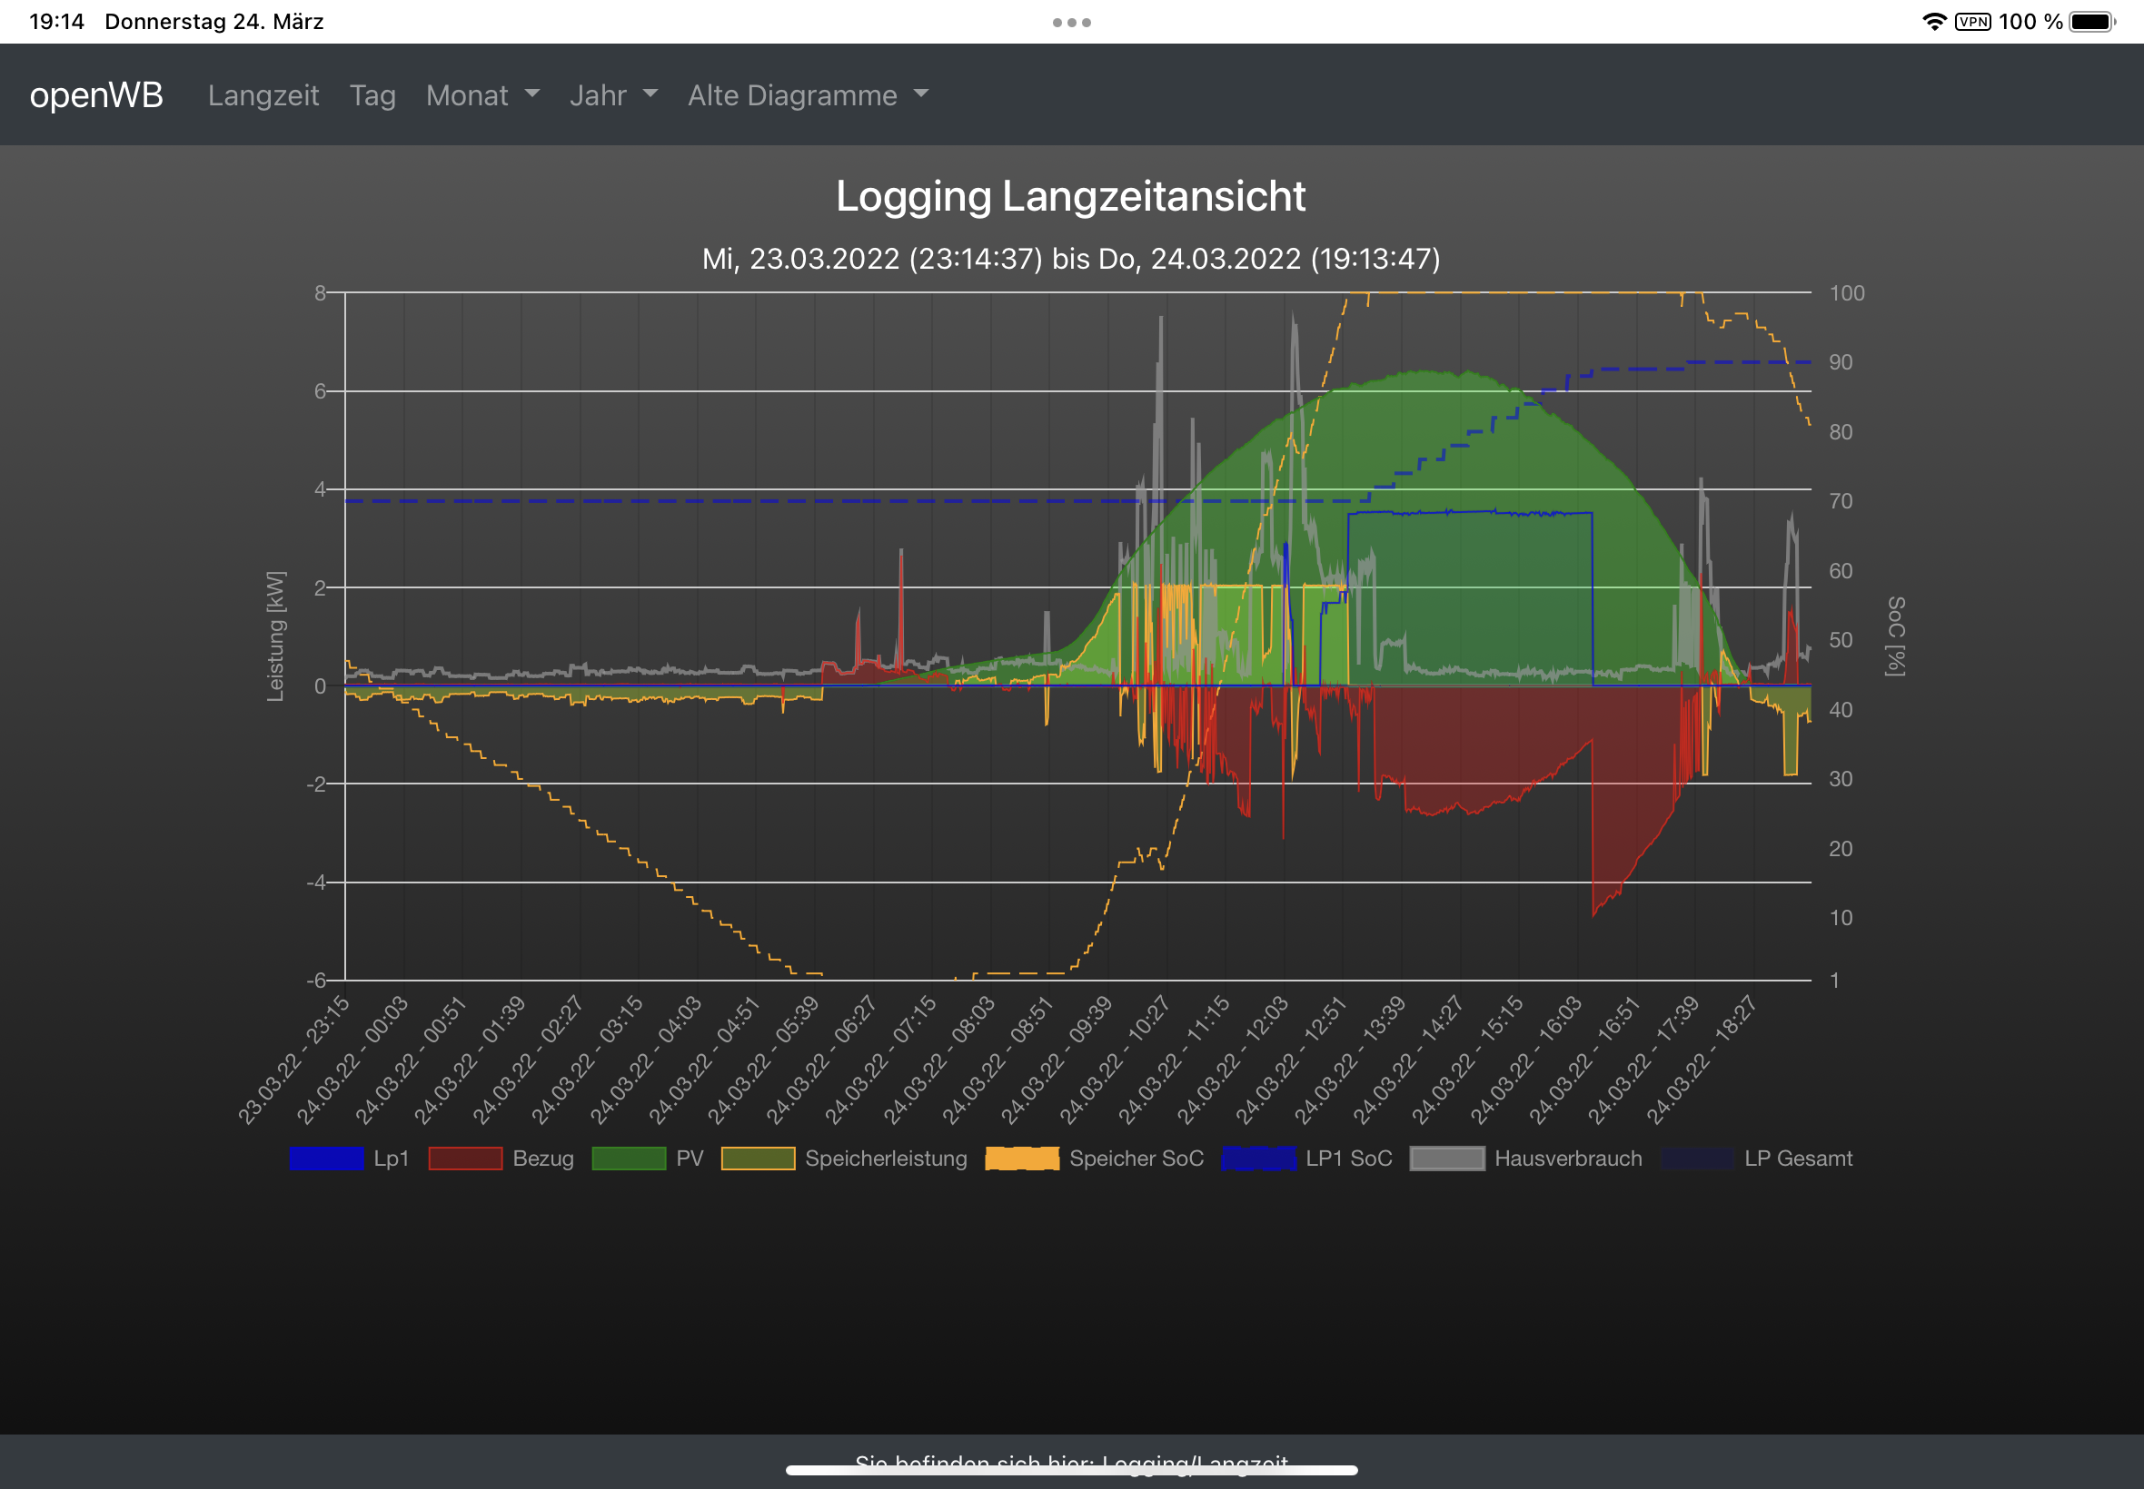Toggle the Lp1 legend color box
Screen dimensions: 2144x1489
pos(326,1158)
